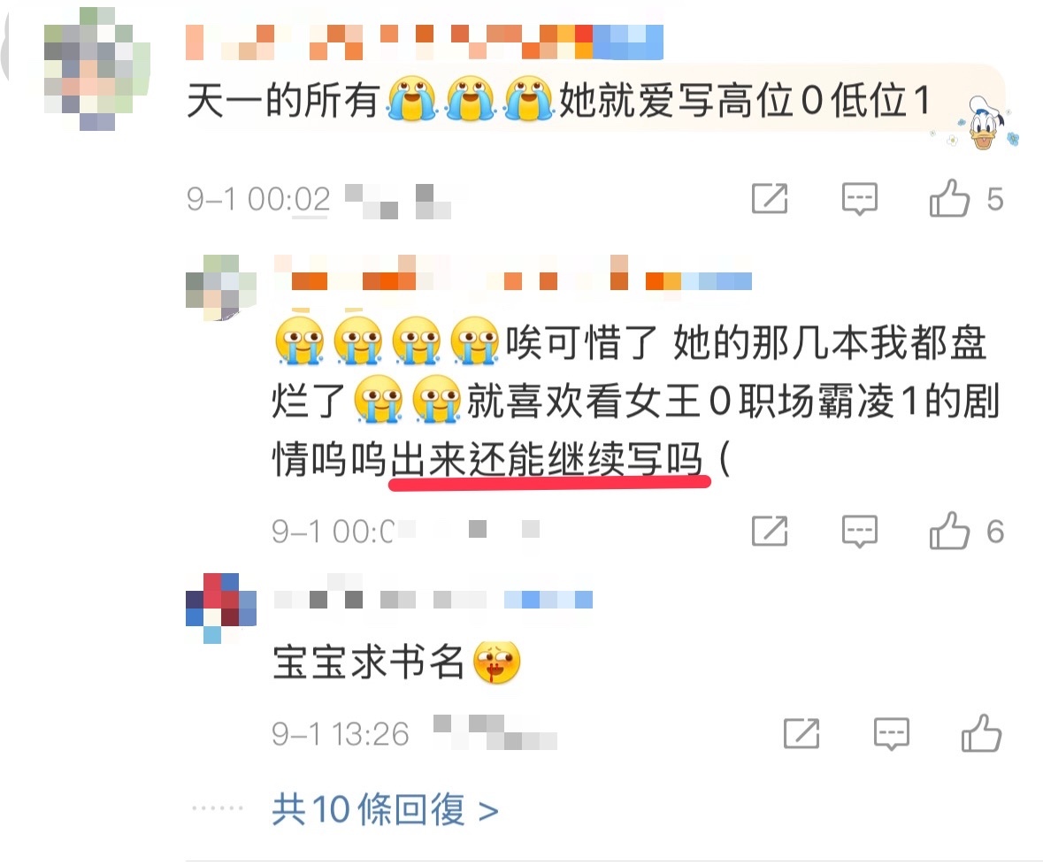Open the third commenter's red-blue avatar
This screenshot has height=865, width=1043.
[221, 608]
